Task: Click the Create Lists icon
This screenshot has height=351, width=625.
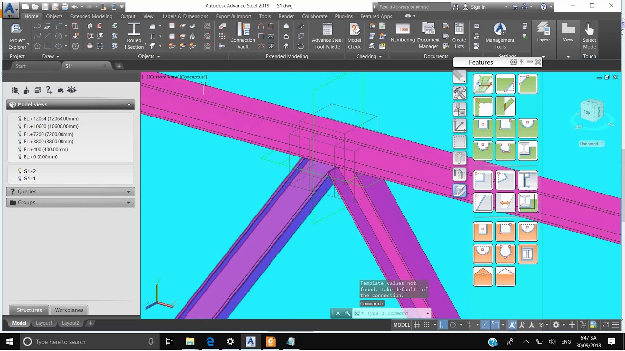Action: pos(459,36)
